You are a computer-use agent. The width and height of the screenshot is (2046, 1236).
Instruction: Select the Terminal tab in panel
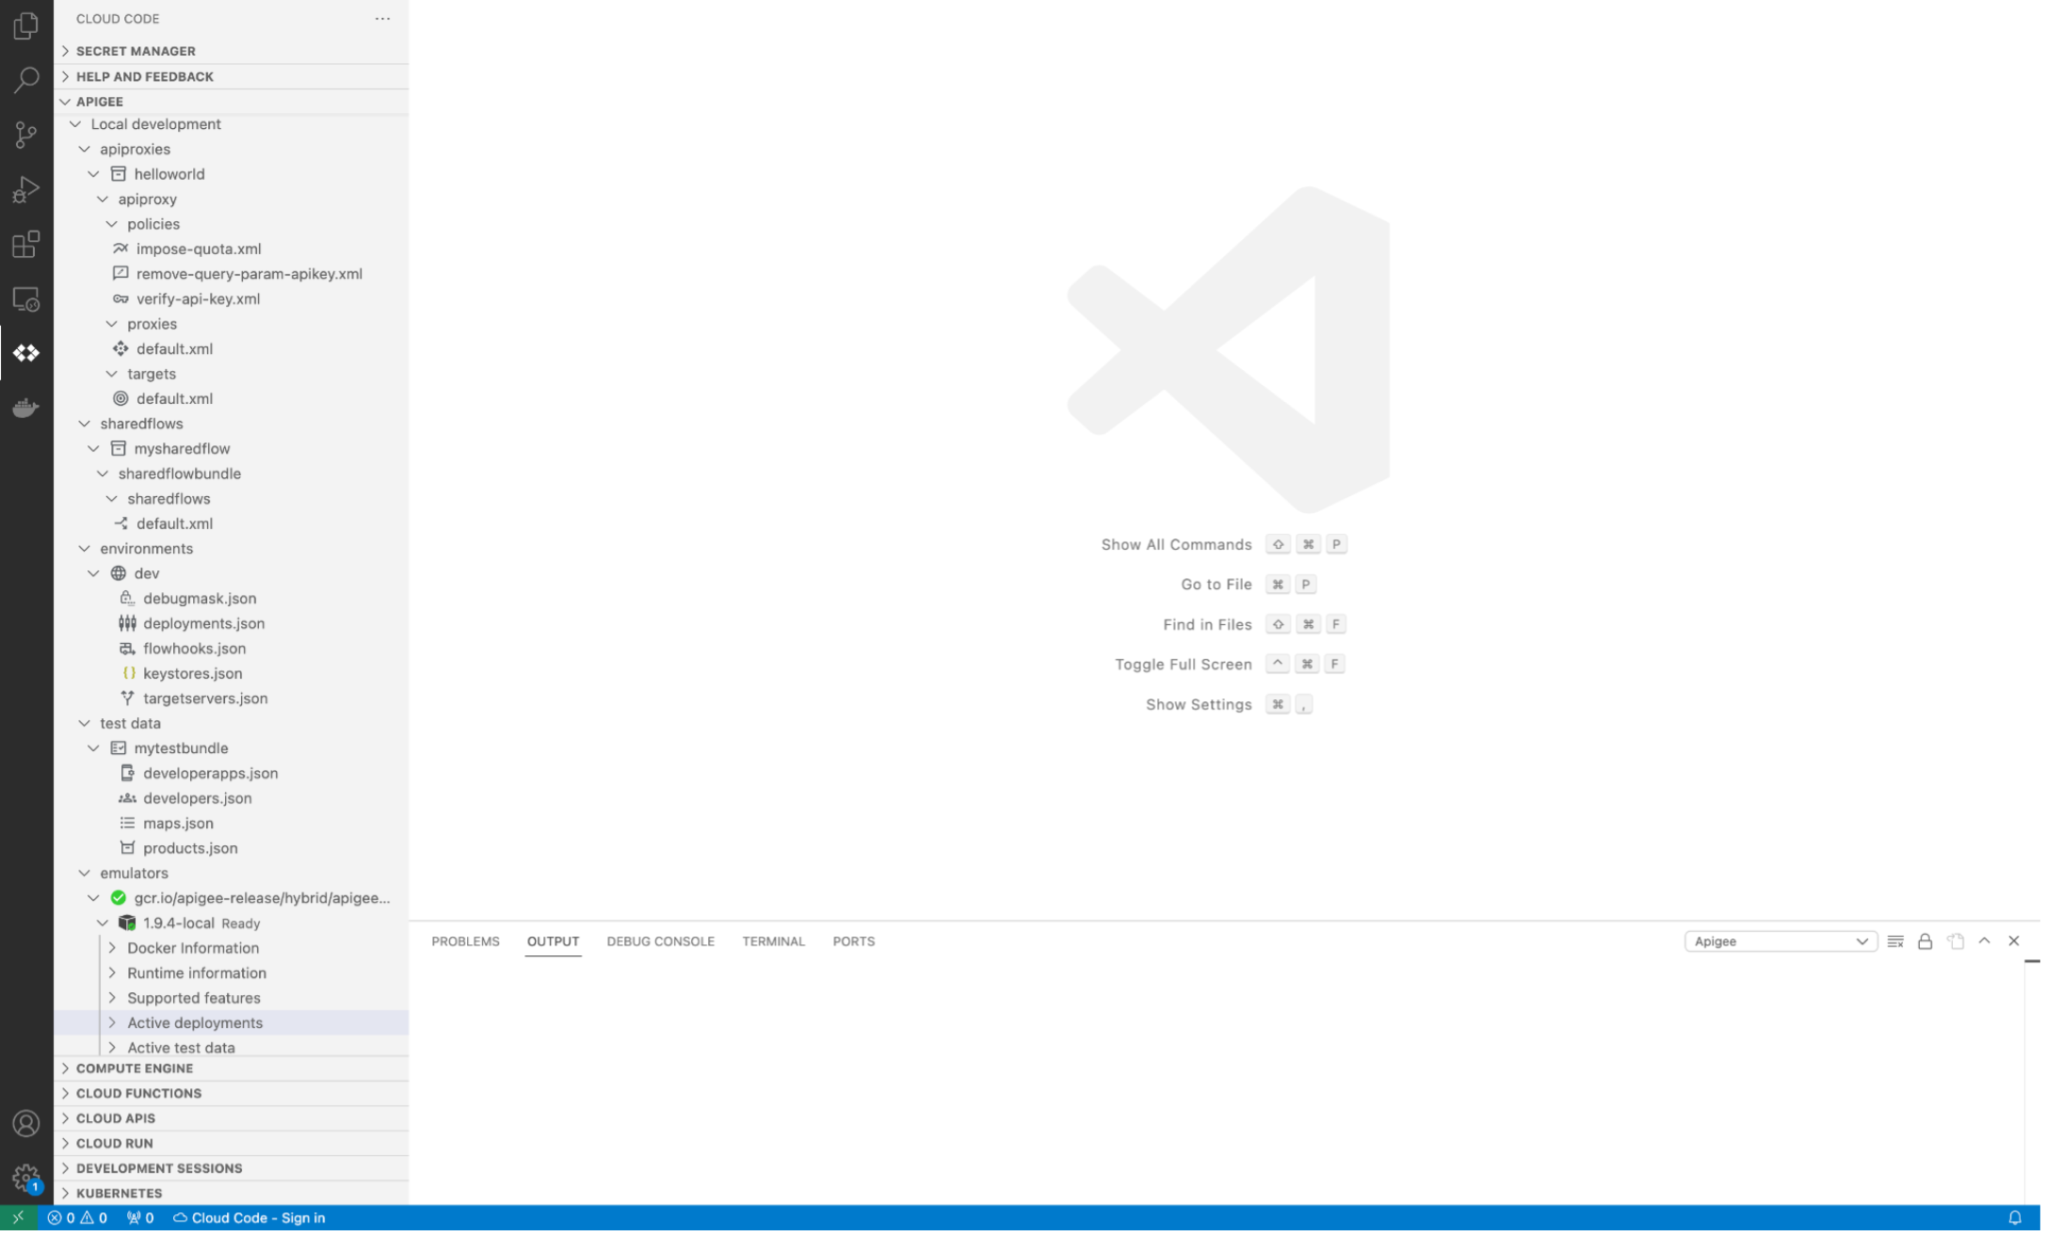(x=773, y=940)
